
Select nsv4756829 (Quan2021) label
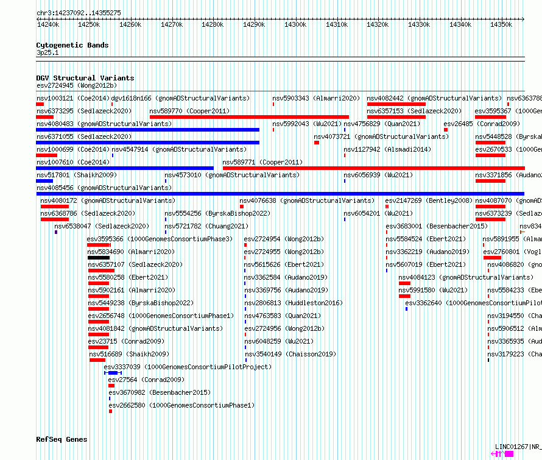pos(382,124)
